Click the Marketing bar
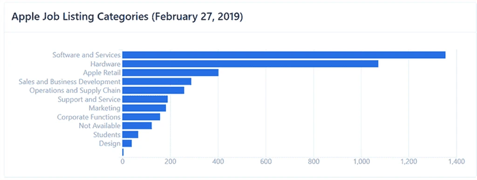The image size is (477, 180). coord(144,108)
